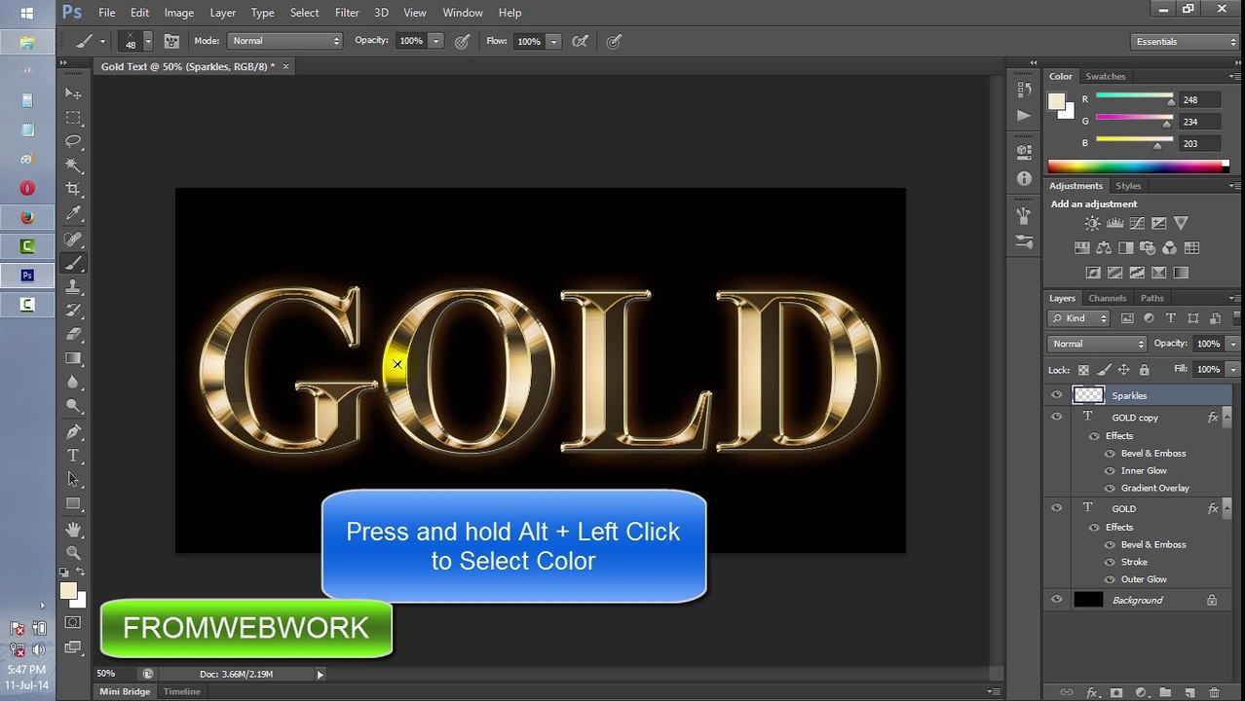Open the Mini Bridge tab
1245x701 pixels.
click(125, 691)
